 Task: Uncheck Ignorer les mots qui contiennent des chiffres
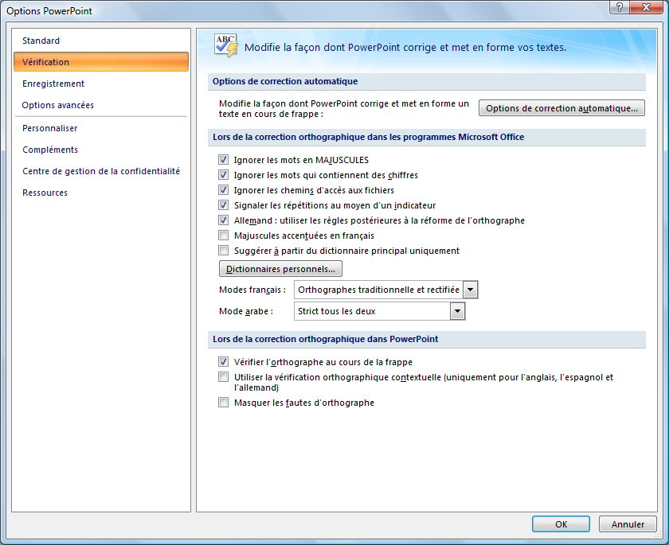pos(223,175)
